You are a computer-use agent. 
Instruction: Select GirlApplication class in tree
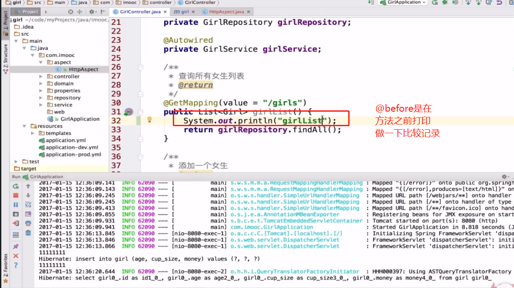(74, 119)
